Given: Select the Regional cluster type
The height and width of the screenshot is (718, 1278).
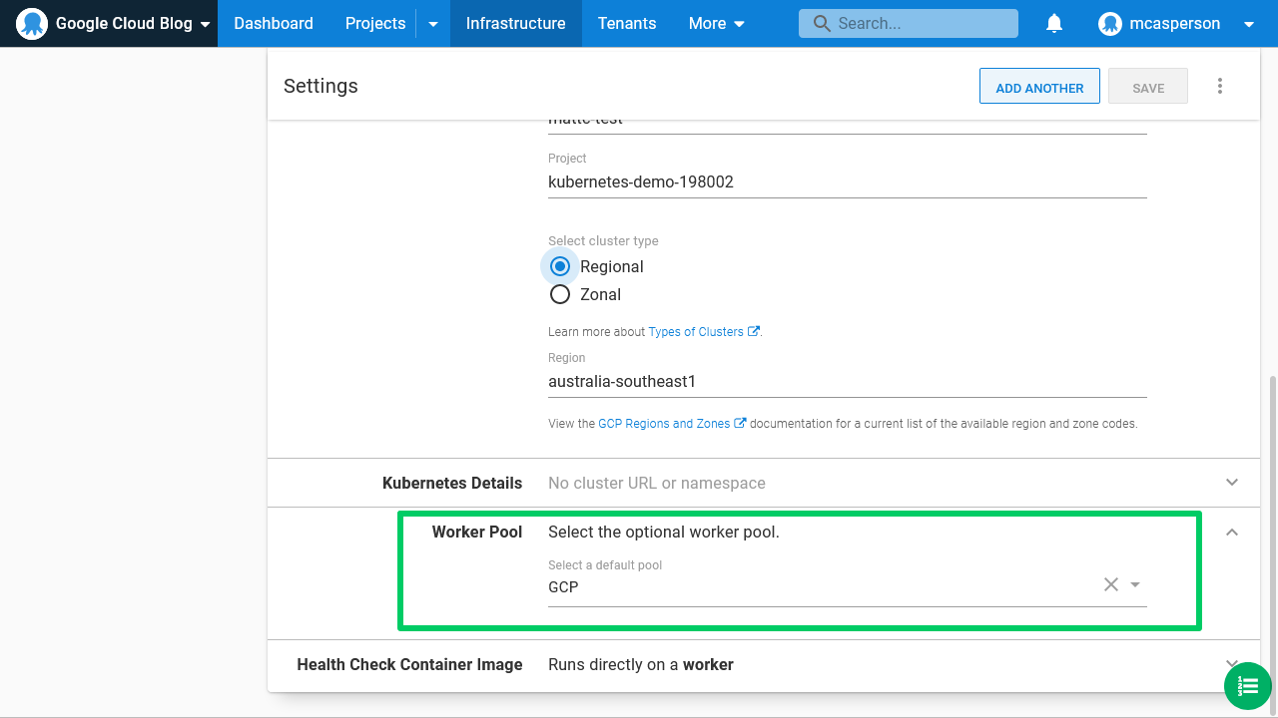Looking at the screenshot, I should [560, 266].
